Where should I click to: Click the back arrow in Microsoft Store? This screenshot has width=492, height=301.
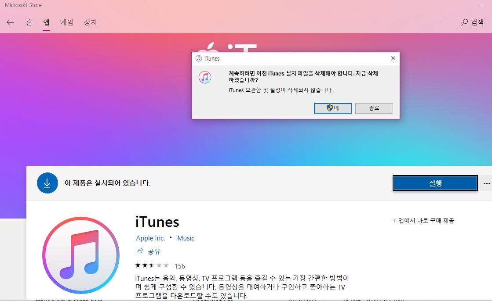tap(10, 22)
